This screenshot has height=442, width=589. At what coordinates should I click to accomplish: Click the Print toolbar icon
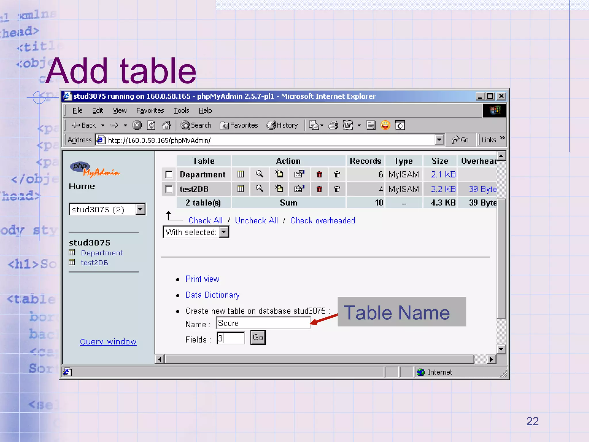point(333,125)
